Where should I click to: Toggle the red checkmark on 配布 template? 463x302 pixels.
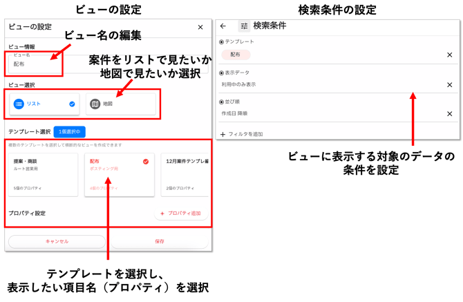[146, 161]
